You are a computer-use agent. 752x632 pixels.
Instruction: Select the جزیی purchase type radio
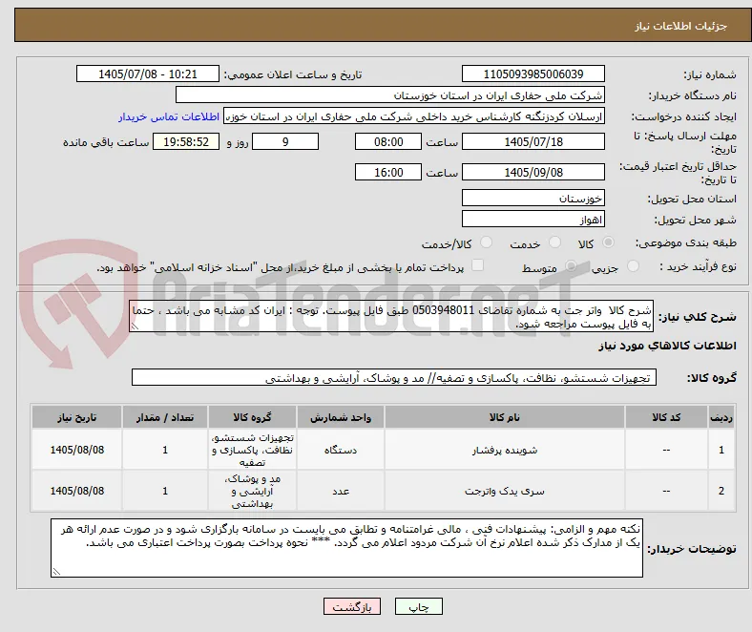click(x=633, y=265)
